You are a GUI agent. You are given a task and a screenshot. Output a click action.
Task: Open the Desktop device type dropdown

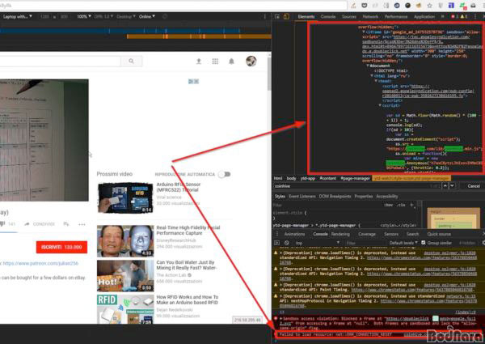pyautogui.click(x=126, y=17)
